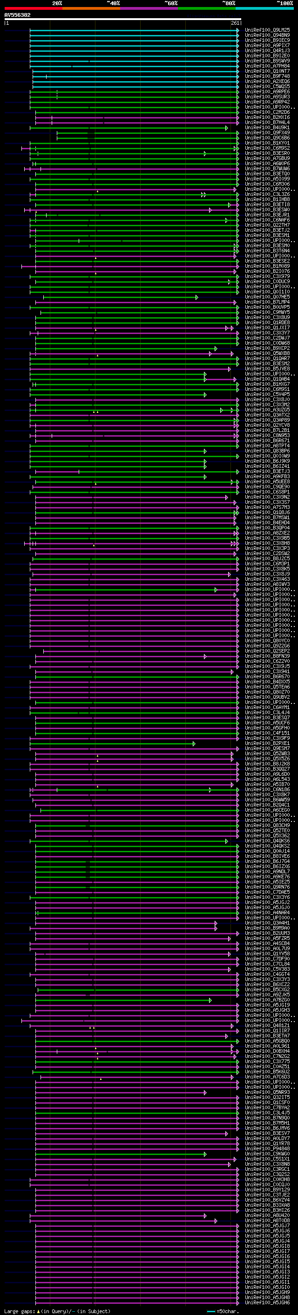Select label UniRef100_B9Y129
Image resolution: width=298 pixels, height=1315 pixels.
[x=267, y=1190]
